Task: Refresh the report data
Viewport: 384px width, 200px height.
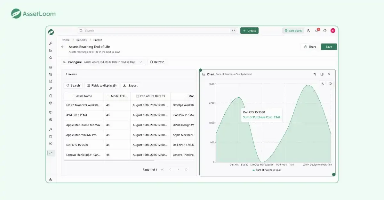Action: (x=157, y=62)
